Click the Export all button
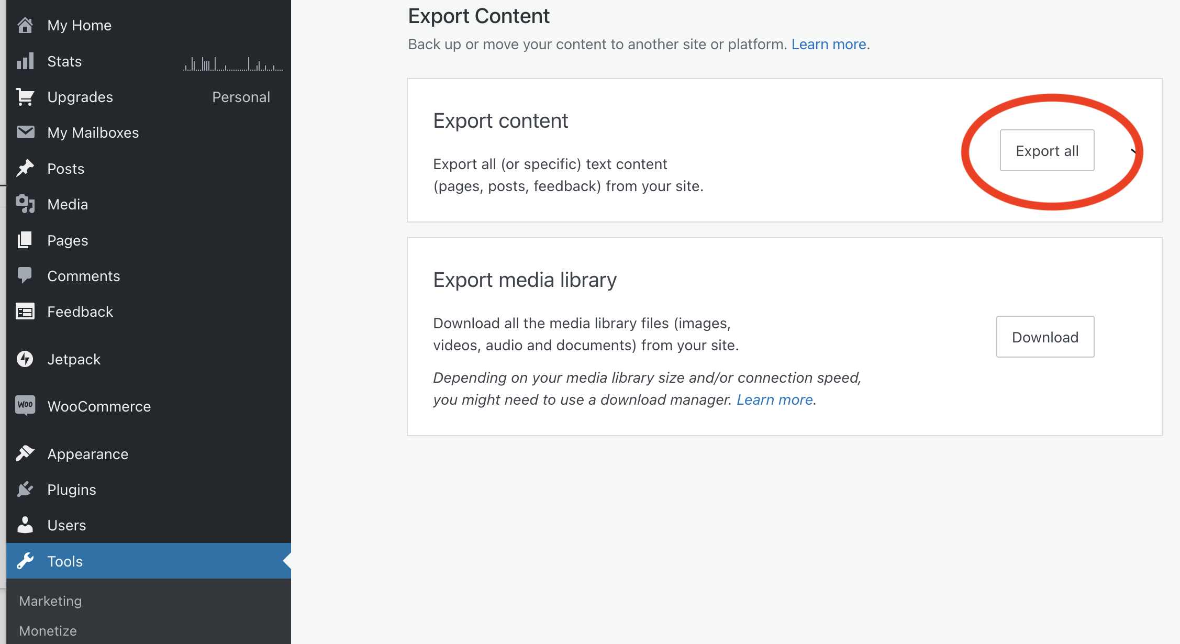Image resolution: width=1180 pixels, height=644 pixels. click(1047, 150)
